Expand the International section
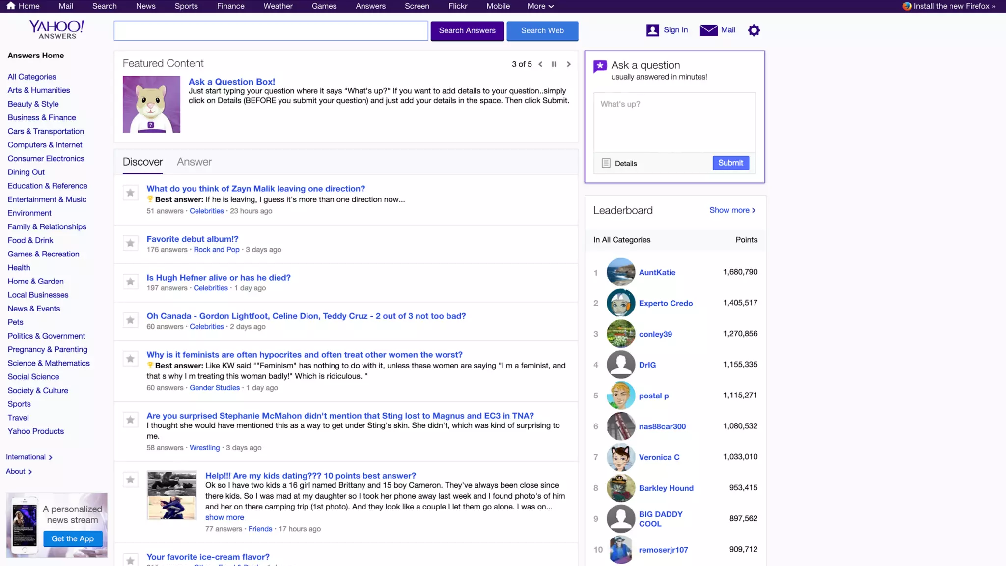 click(x=29, y=457)
